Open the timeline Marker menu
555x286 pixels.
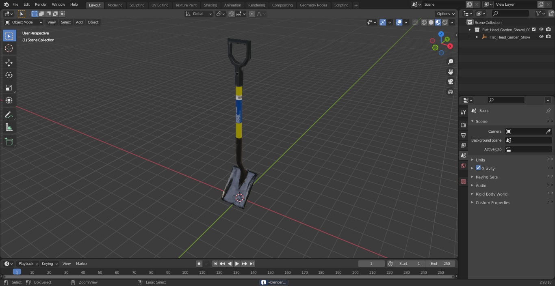click(x=82, y=264)
